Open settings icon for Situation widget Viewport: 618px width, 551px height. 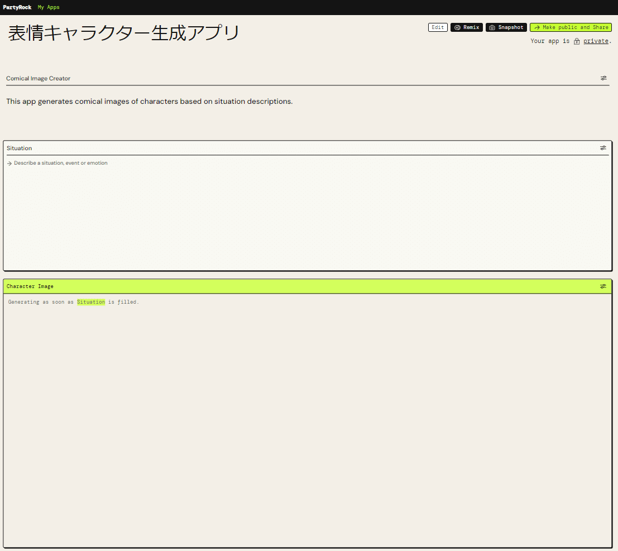(x=603, y=148)
